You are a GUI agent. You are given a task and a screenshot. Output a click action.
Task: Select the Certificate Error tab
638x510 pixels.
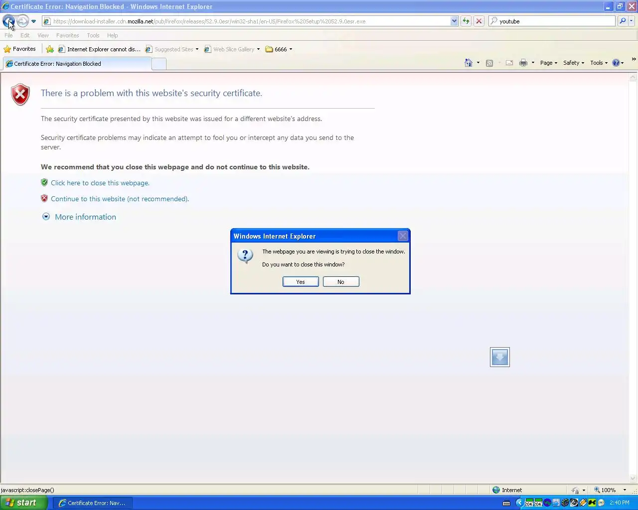pyautogui.click(x=76, y=64)
